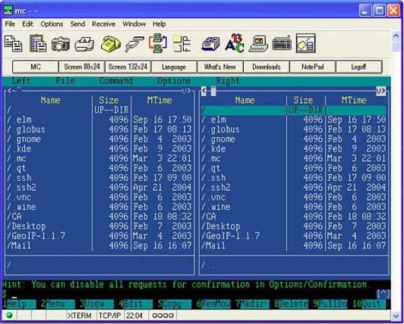The width and height of the screenshot is (404, 324).
Task: Open the Command pulldown in mc
Action: (x=116, y=81)
